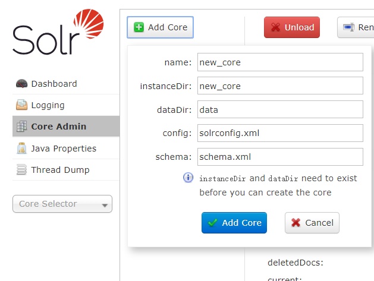374x281 pixels.
Task: Expand the Core Selector dropdown
Action: click(62, 204)
